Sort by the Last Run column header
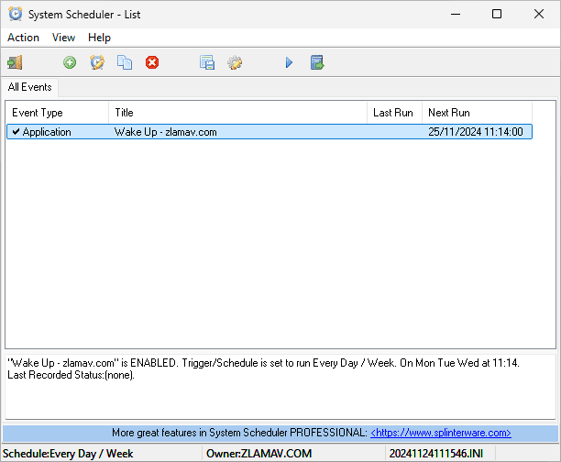 pos(395,113)
